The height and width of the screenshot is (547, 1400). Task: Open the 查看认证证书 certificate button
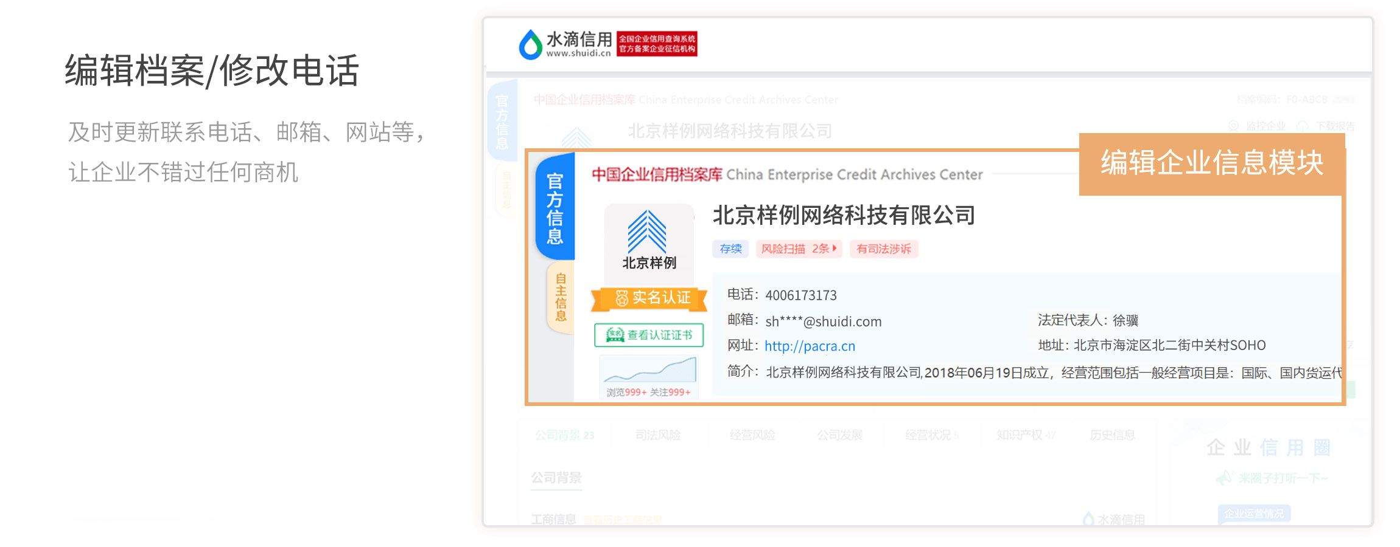pos(649,335)
